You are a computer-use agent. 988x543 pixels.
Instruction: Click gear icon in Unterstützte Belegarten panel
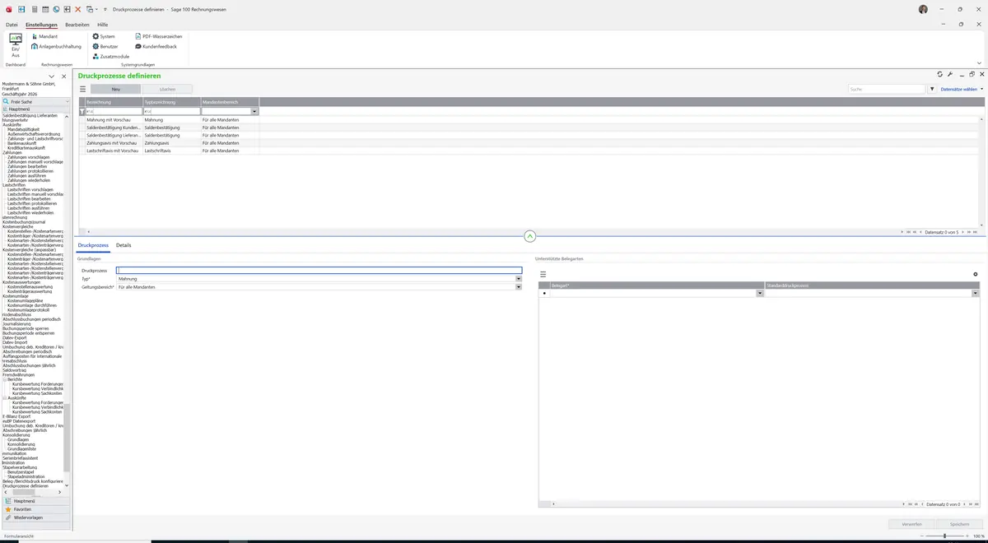(976, 274)
